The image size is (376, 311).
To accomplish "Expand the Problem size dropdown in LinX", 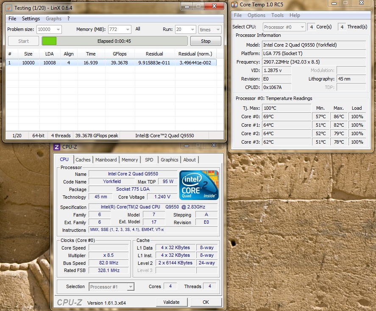I will pyautogui.click(x=58, y=30).
